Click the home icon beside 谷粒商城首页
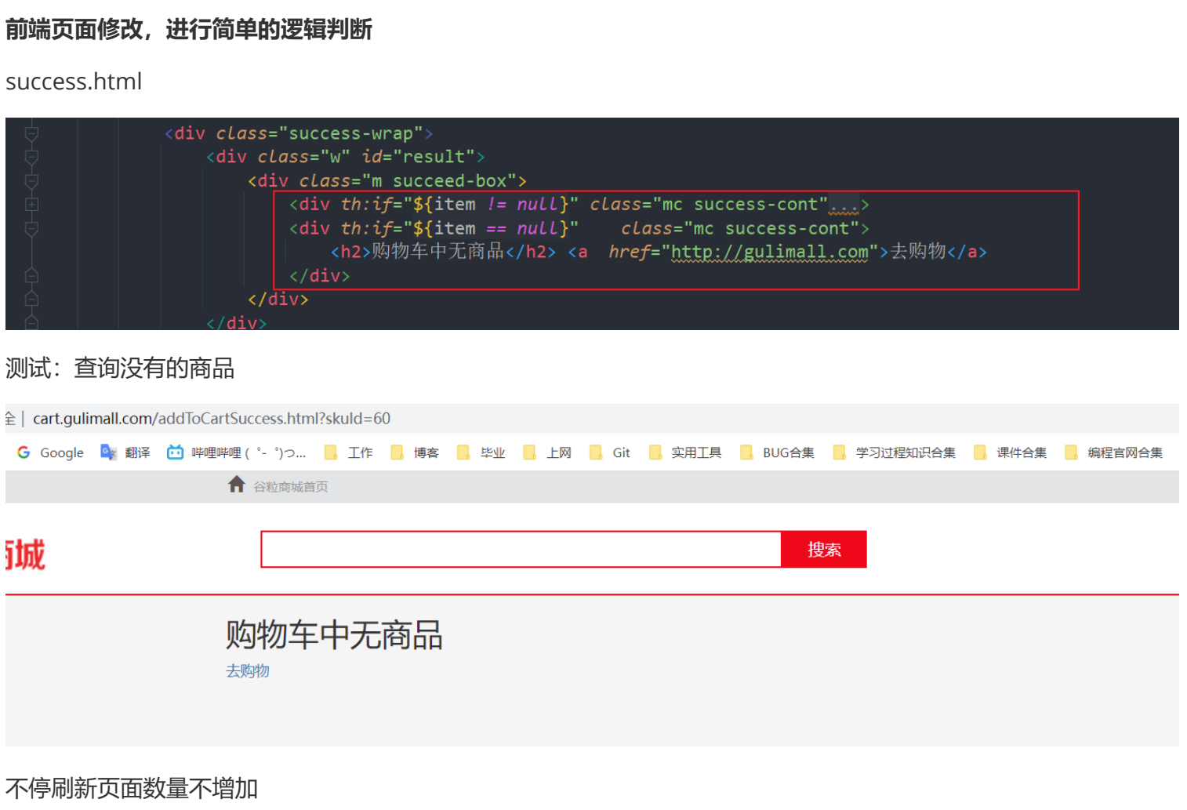Screen dimensions: 1187x810 click(x=237, y=485)
